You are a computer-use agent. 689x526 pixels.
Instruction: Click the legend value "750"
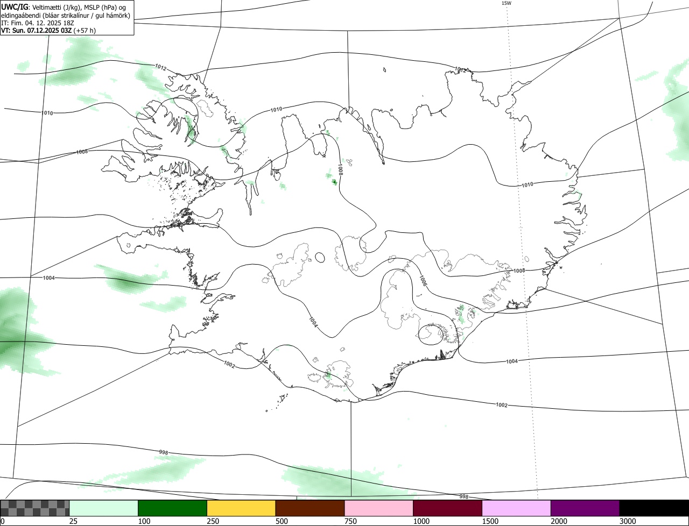[x=351, y=521]
